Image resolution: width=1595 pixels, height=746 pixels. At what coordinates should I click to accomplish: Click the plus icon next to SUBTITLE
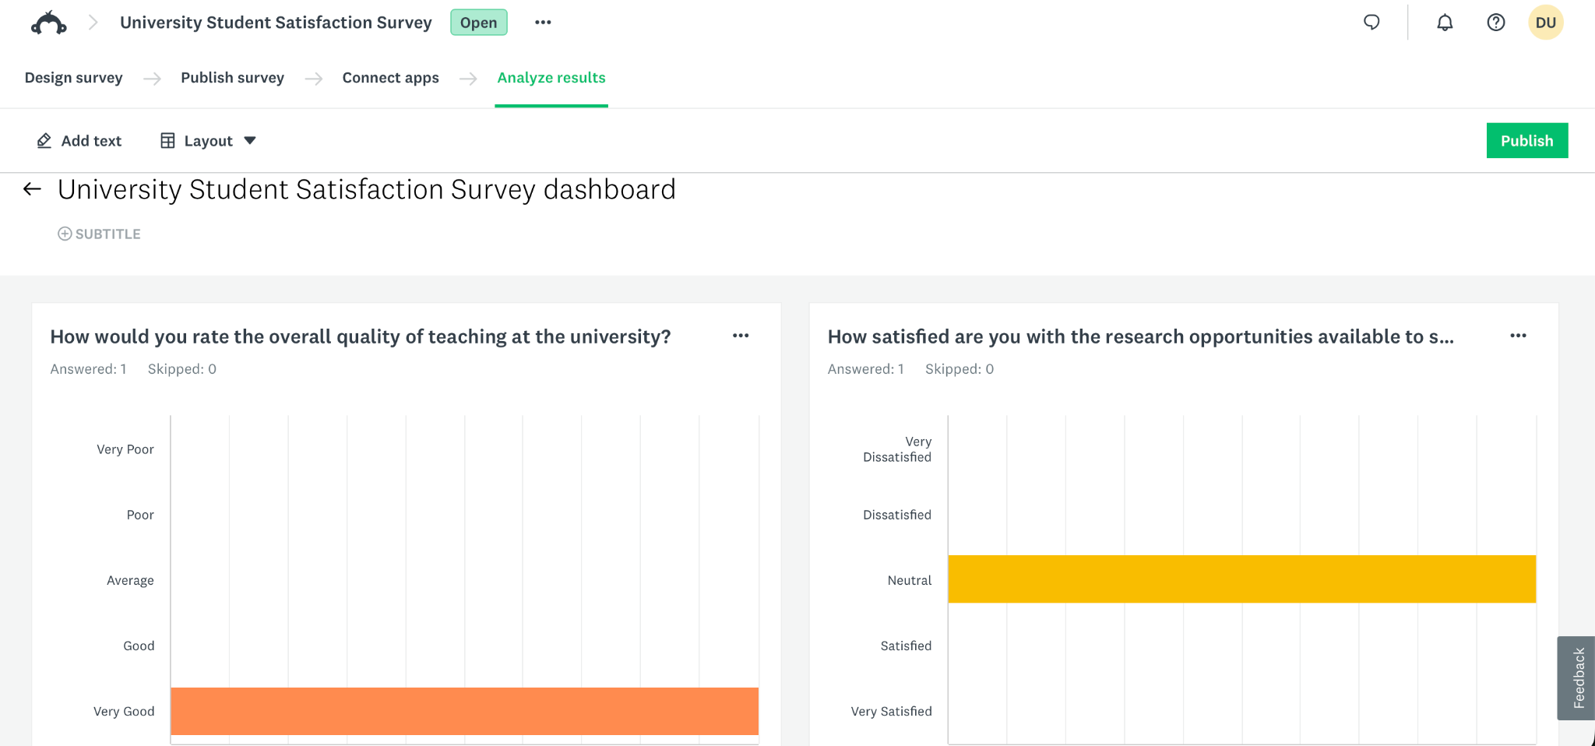(x=65, y=234)
